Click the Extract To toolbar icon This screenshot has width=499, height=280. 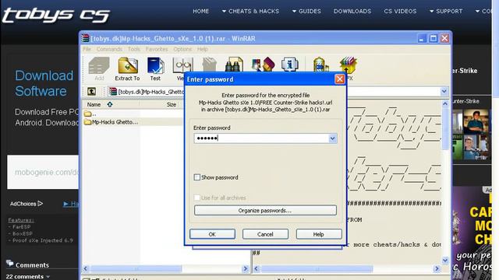[127, 68]
